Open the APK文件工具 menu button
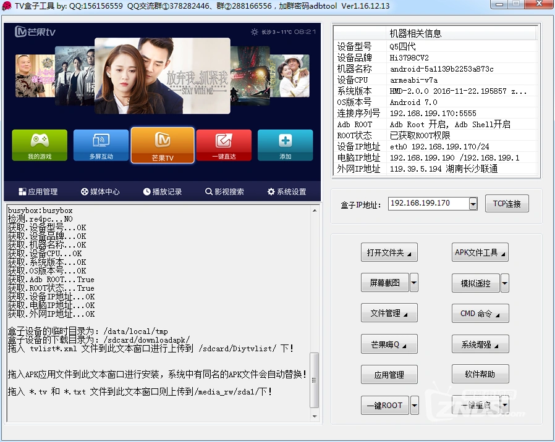 point(480,252)
